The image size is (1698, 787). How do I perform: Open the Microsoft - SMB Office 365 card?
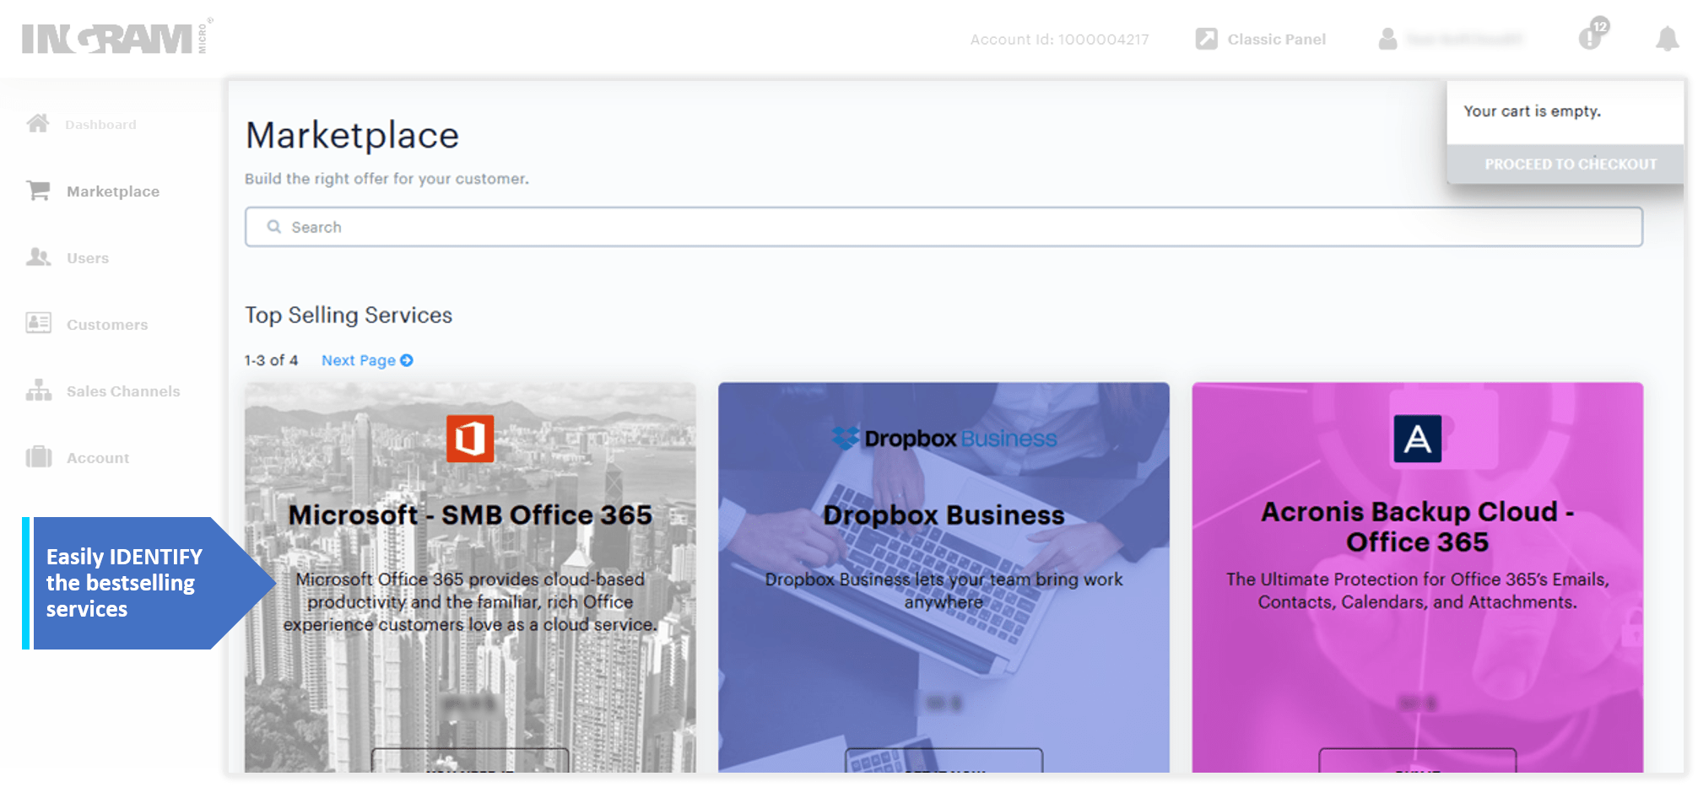click(x=470, y=577)
